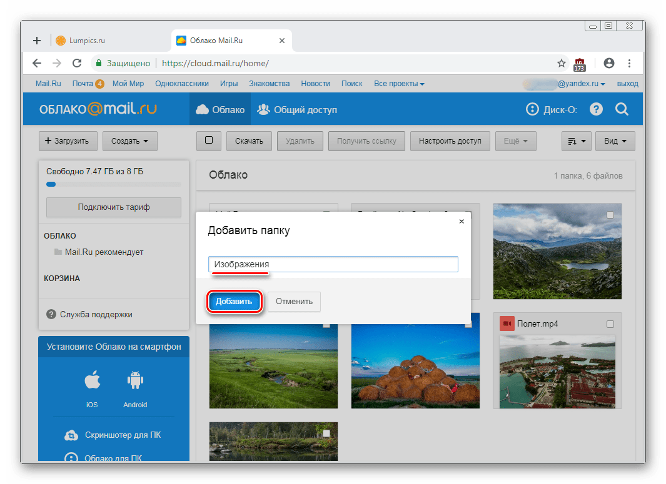This screenshot has width=666, height=484.
Task: Click the folder name input field
Action: [333, 264]
